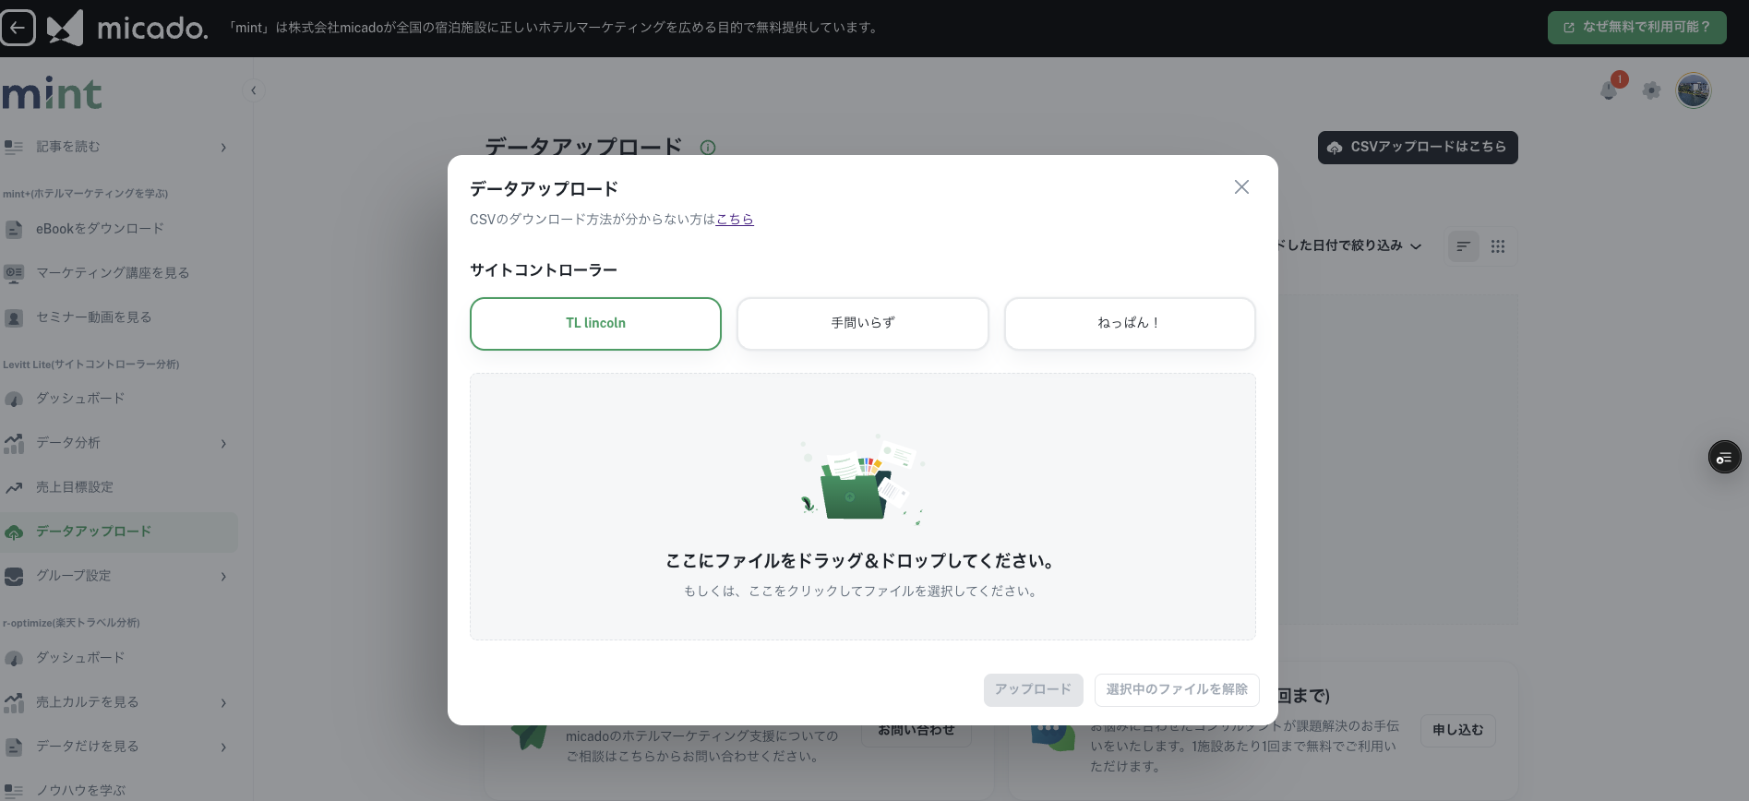Click the file drag and drop area
The image size is (1749, 801).
pos(862,507)
